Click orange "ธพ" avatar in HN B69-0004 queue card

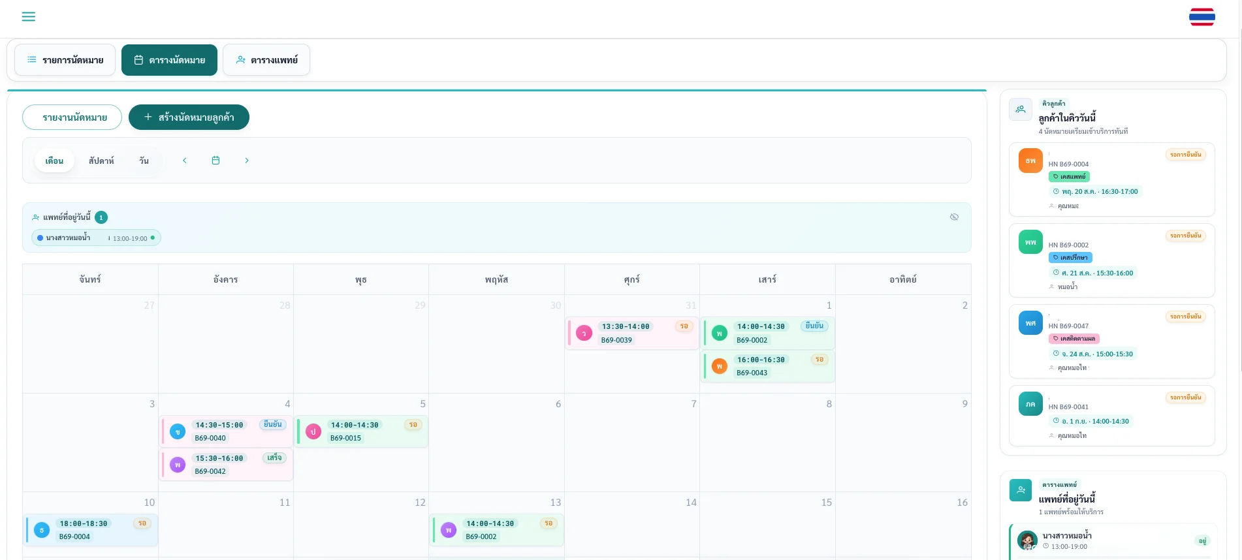(x=1030, y=161)
